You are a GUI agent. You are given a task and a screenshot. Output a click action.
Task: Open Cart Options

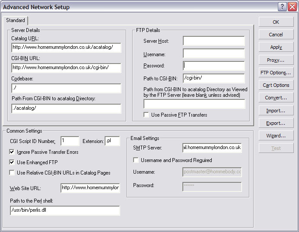pos(276,85)
